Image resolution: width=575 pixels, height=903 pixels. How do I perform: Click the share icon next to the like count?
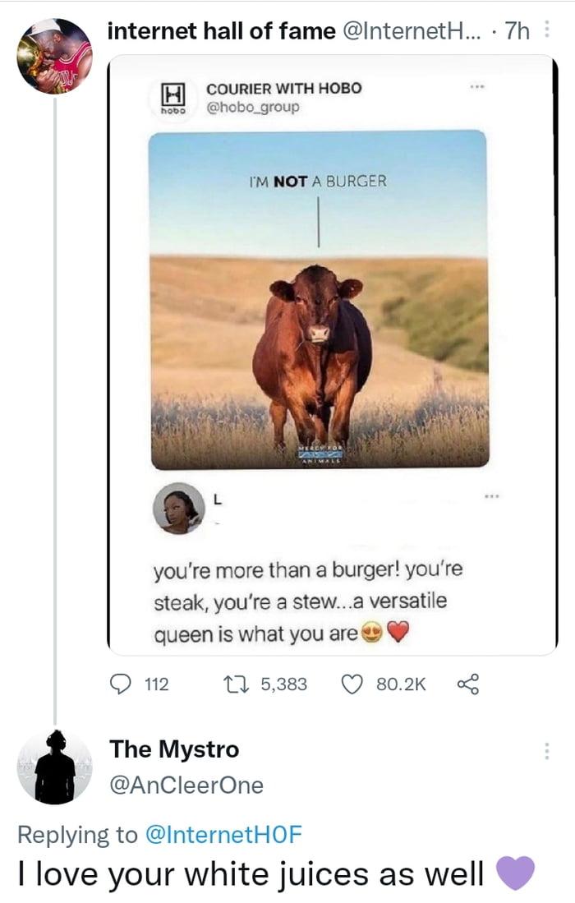(468, 683)
